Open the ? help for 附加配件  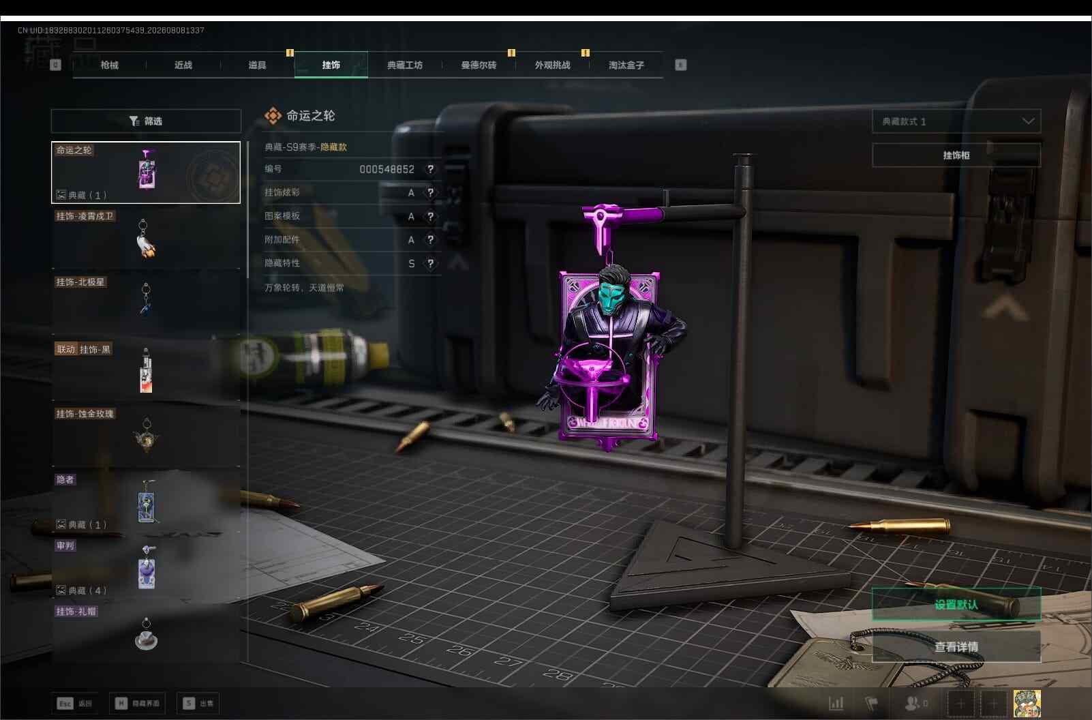pyautogui.click(x=430, y=240)
